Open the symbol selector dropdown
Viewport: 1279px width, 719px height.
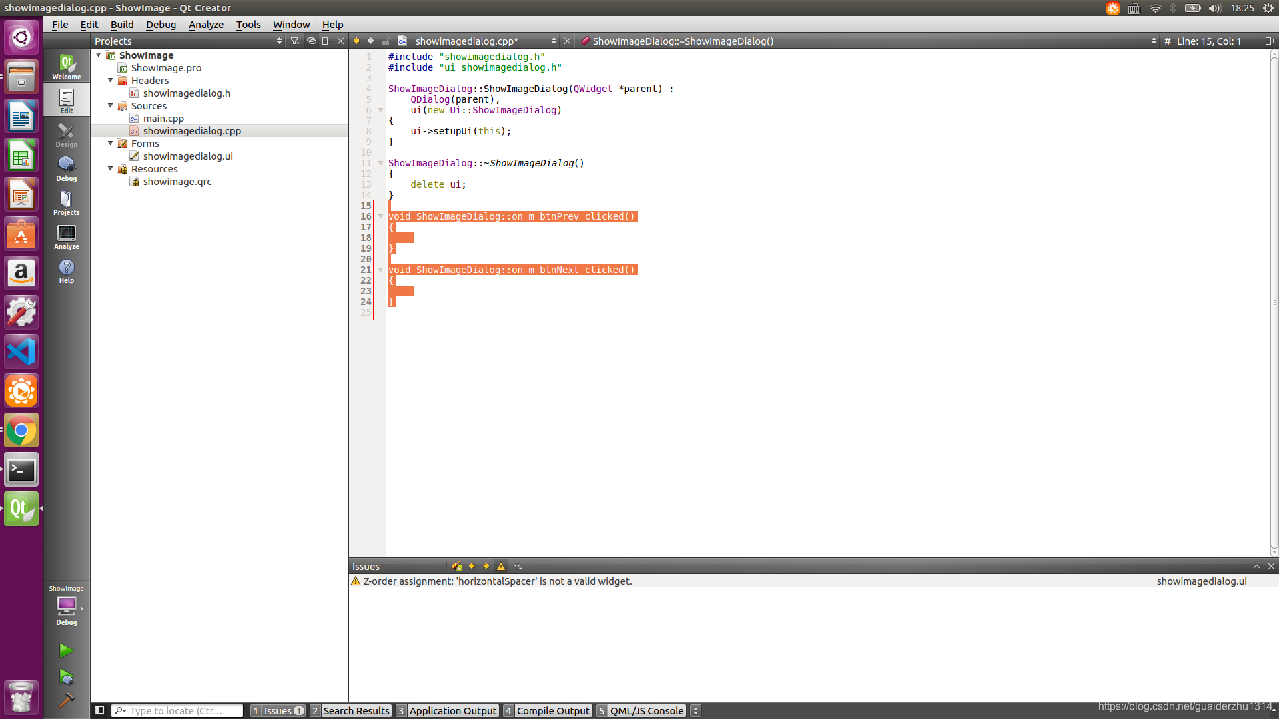pos(1154,41)
